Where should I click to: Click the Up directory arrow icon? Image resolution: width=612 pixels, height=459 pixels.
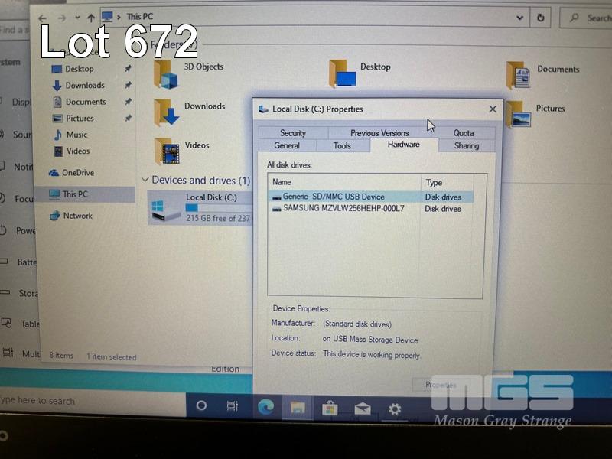click(x=91, y=18)
